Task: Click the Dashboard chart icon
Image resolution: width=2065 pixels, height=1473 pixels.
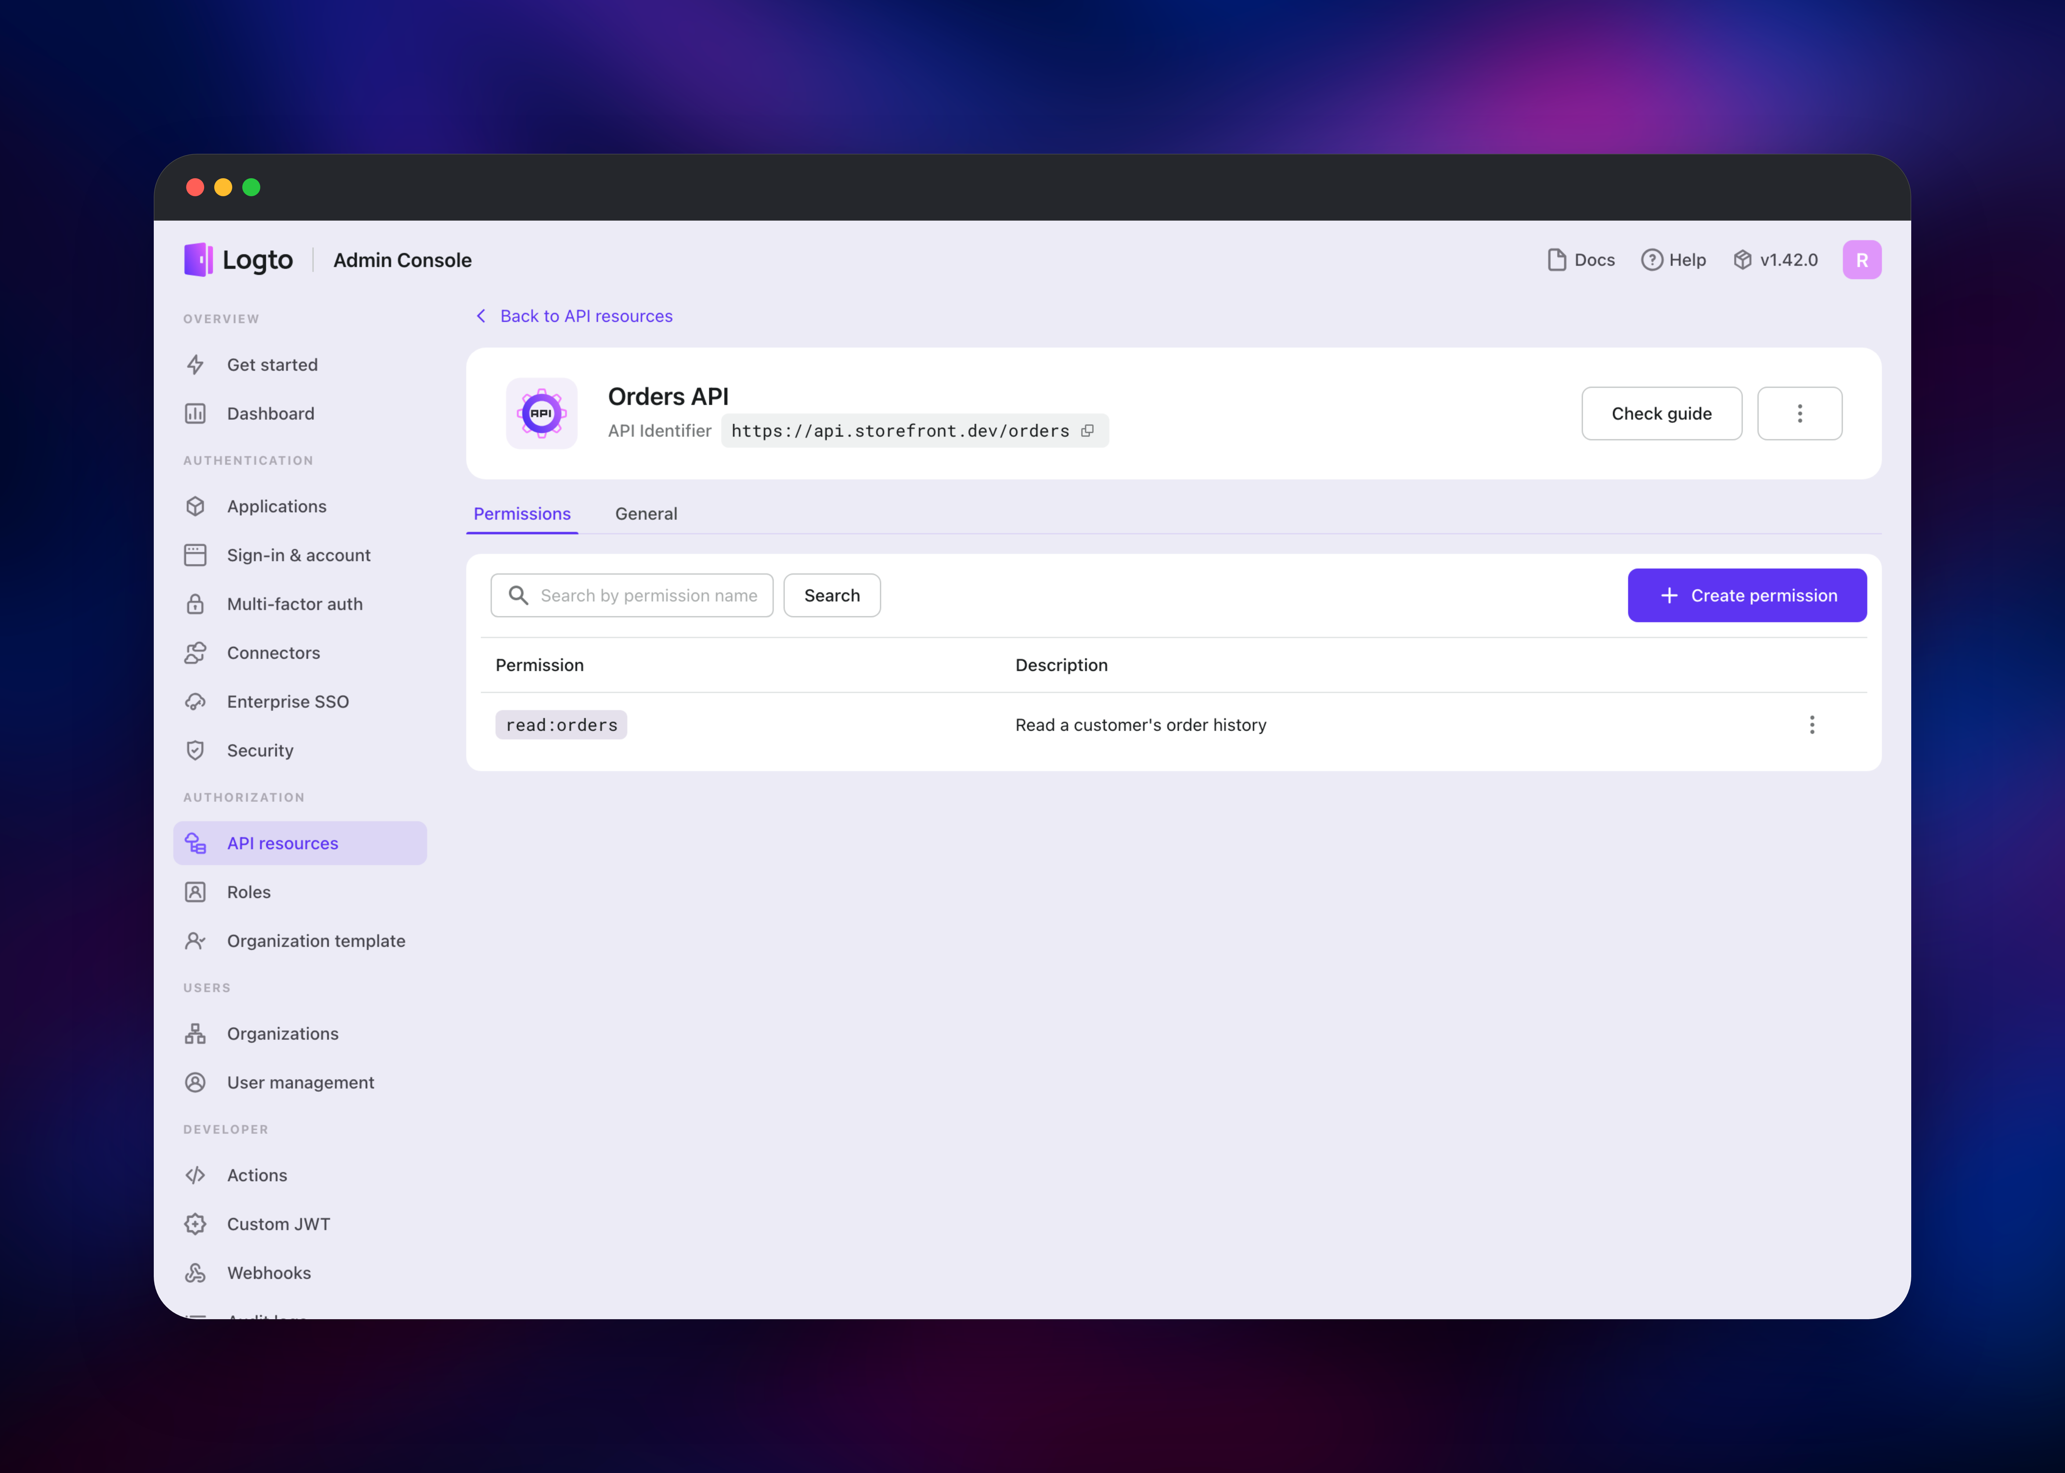Action: pyautogui.click(x=195, y=413)
